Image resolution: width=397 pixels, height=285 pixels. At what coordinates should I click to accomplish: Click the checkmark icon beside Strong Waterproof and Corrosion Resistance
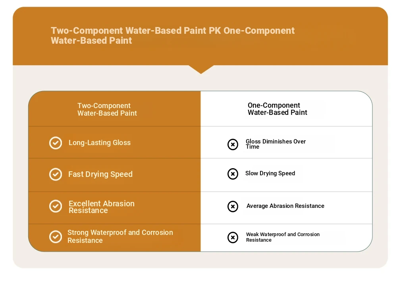pyautogui.click(x=56, y=237)
